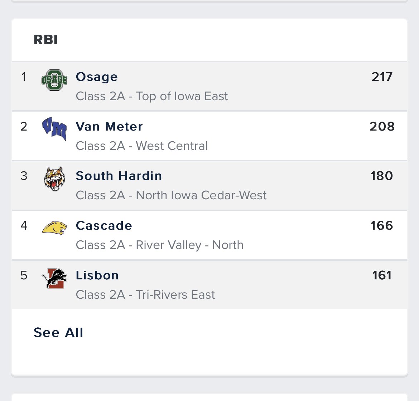Select Osage's 217 RBI total

point(382,77)
